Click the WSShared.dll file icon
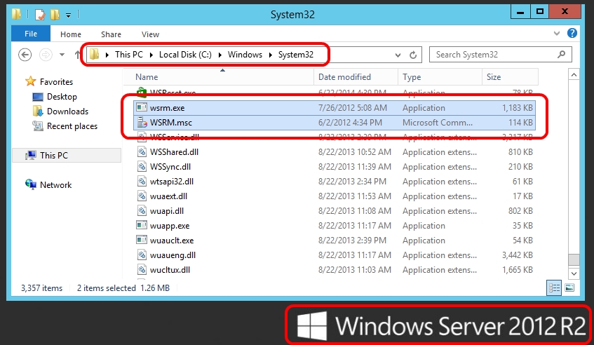594x345 pixels. [x=142, y=152]
